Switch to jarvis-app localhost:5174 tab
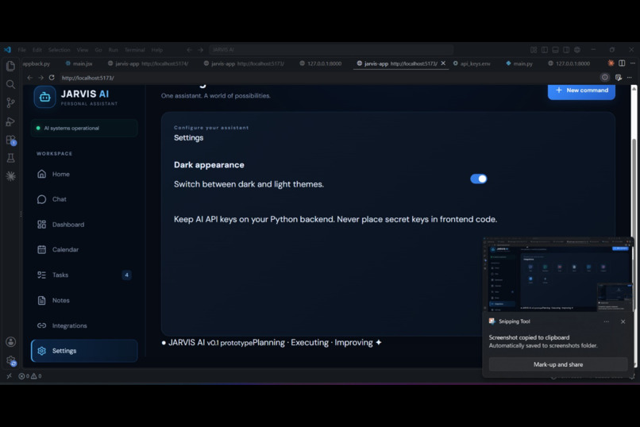The width and height of the screenshot is (640, 427). click(148, 63)
